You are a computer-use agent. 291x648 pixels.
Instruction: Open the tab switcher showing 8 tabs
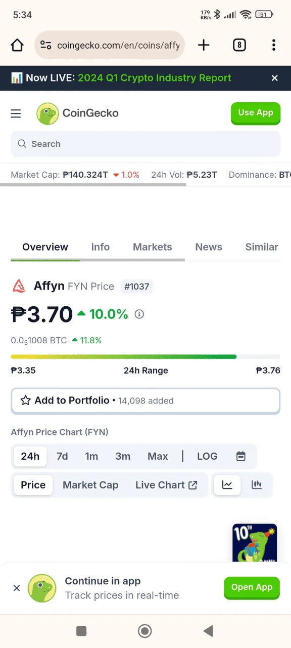[x=239, y=45]
